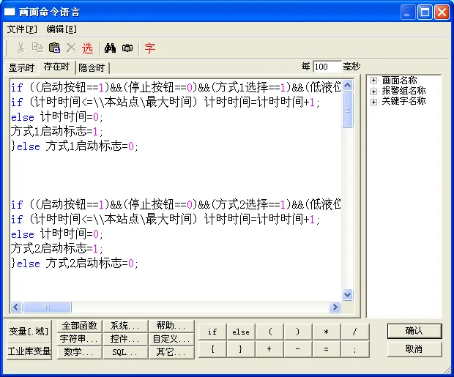Open the 数学... functions

coord(79,352)
